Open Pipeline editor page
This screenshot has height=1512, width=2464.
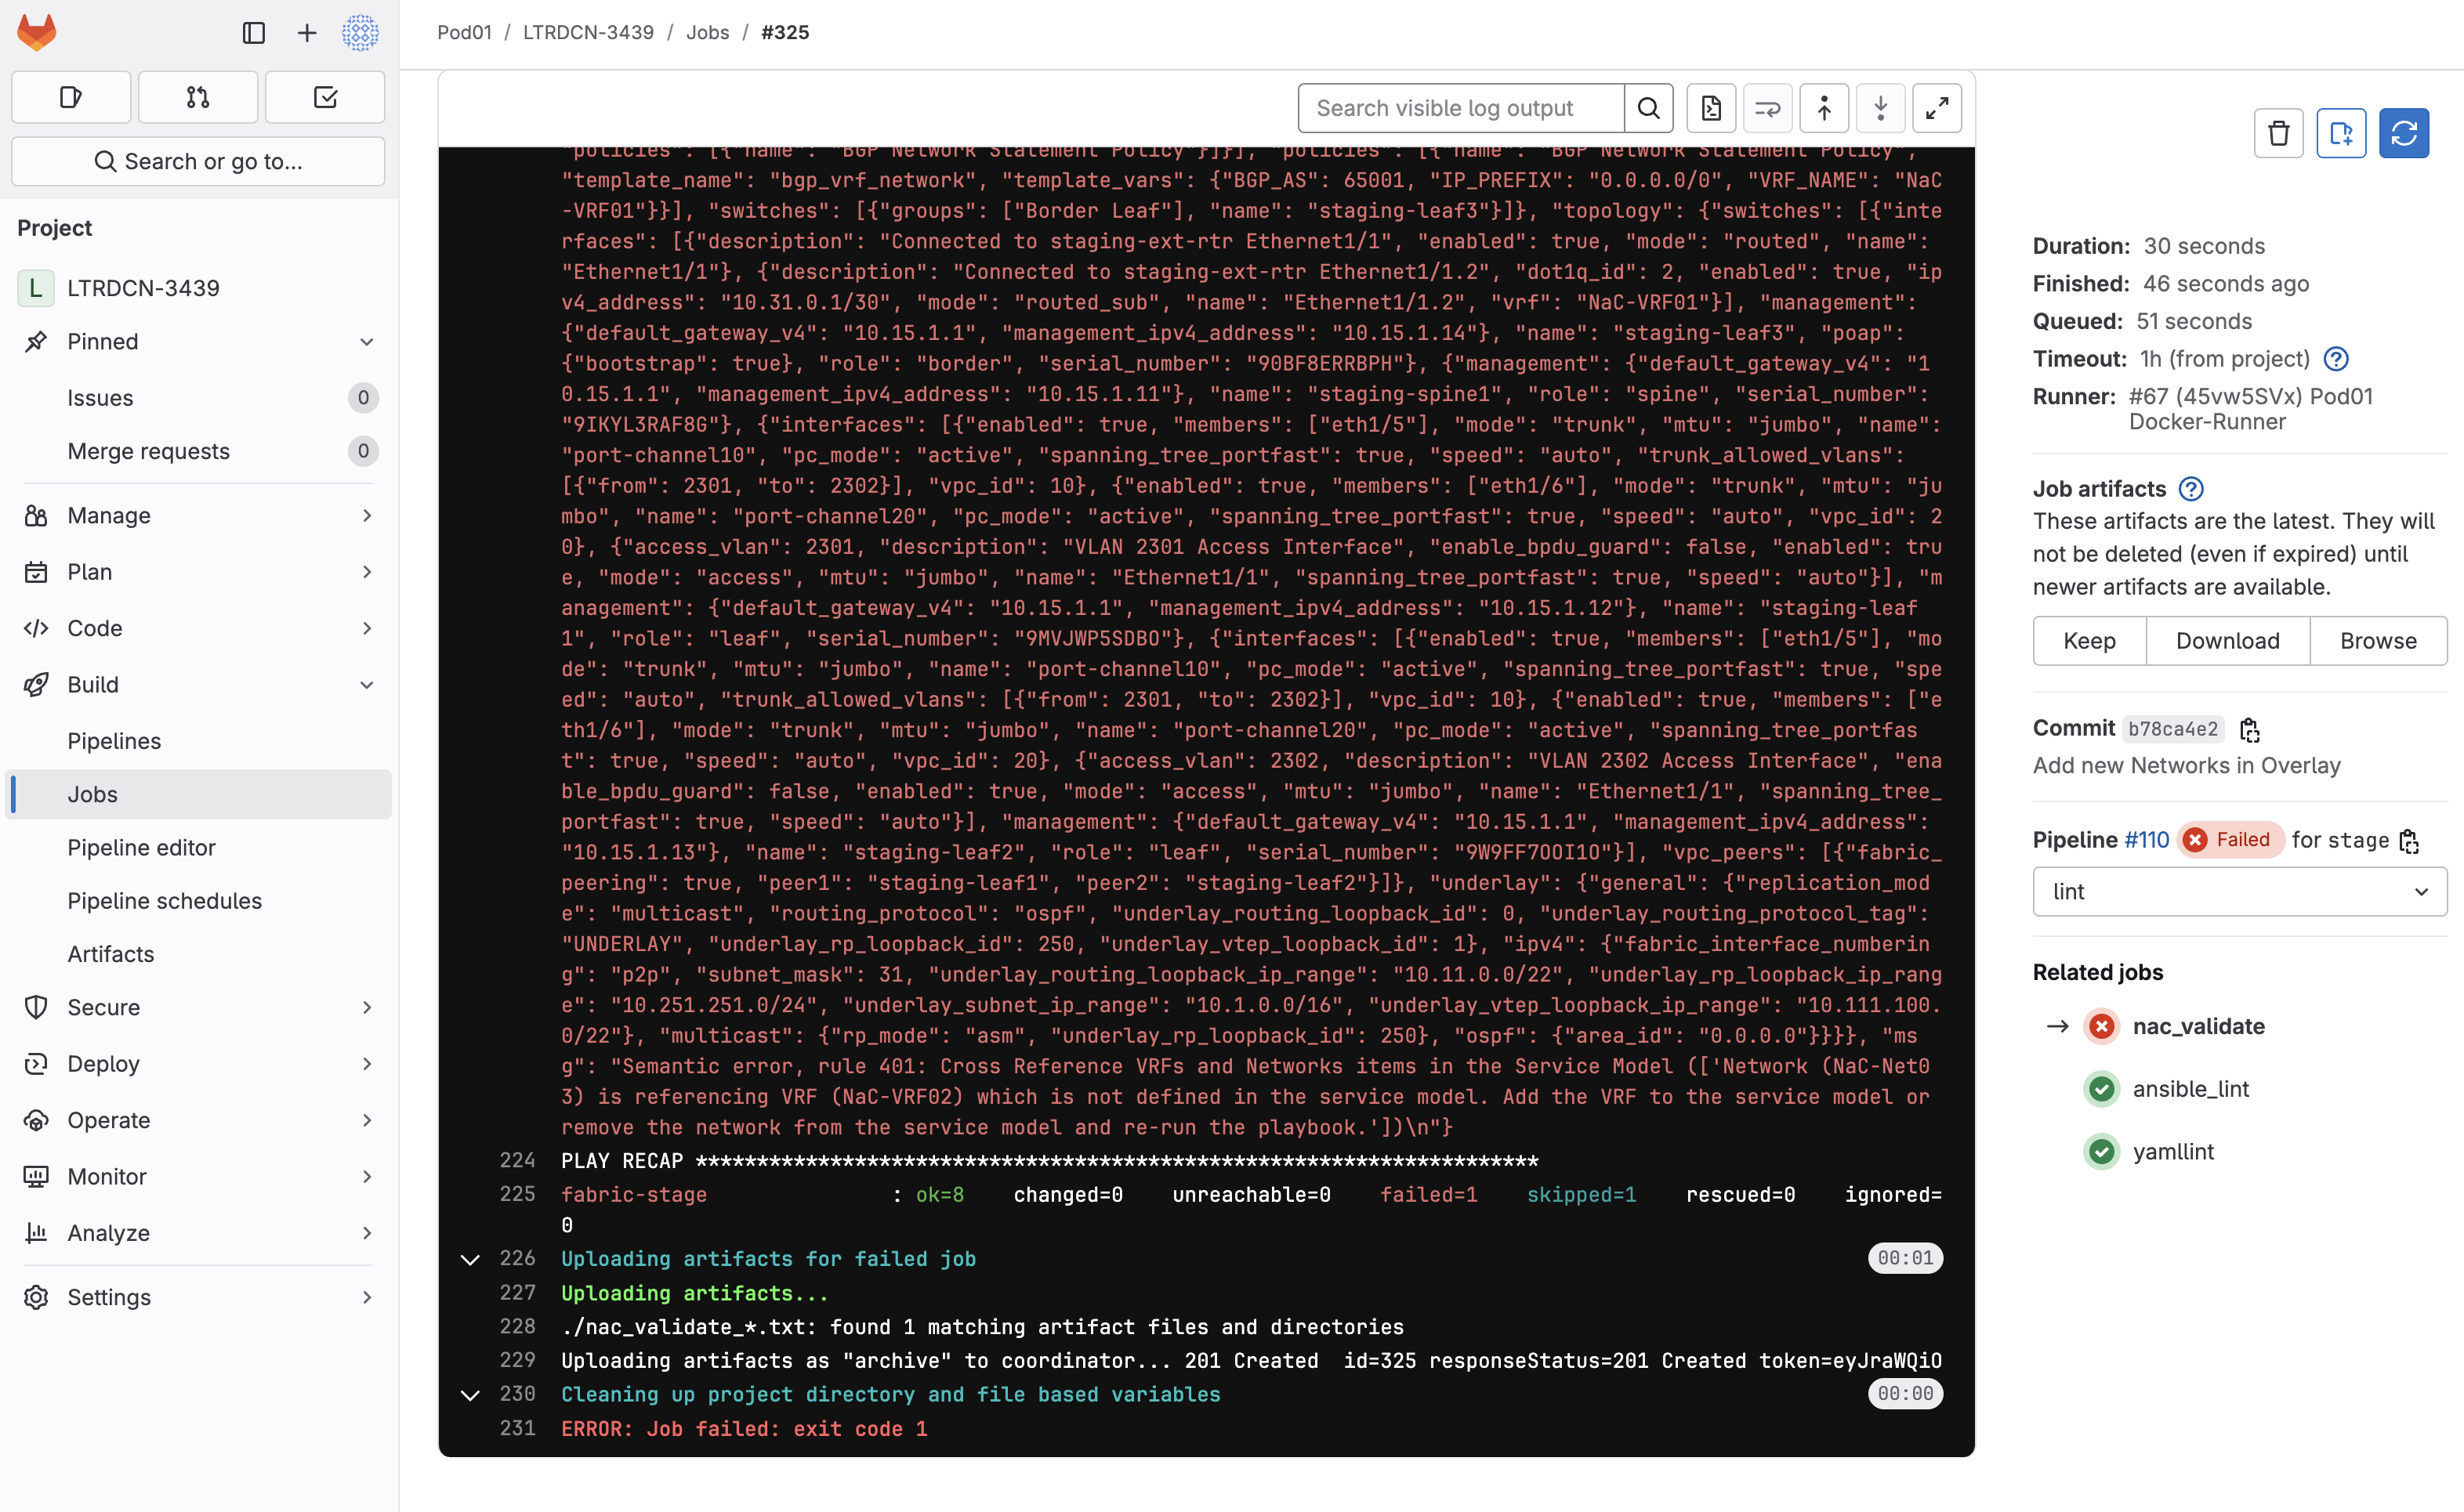pos(198,848)
